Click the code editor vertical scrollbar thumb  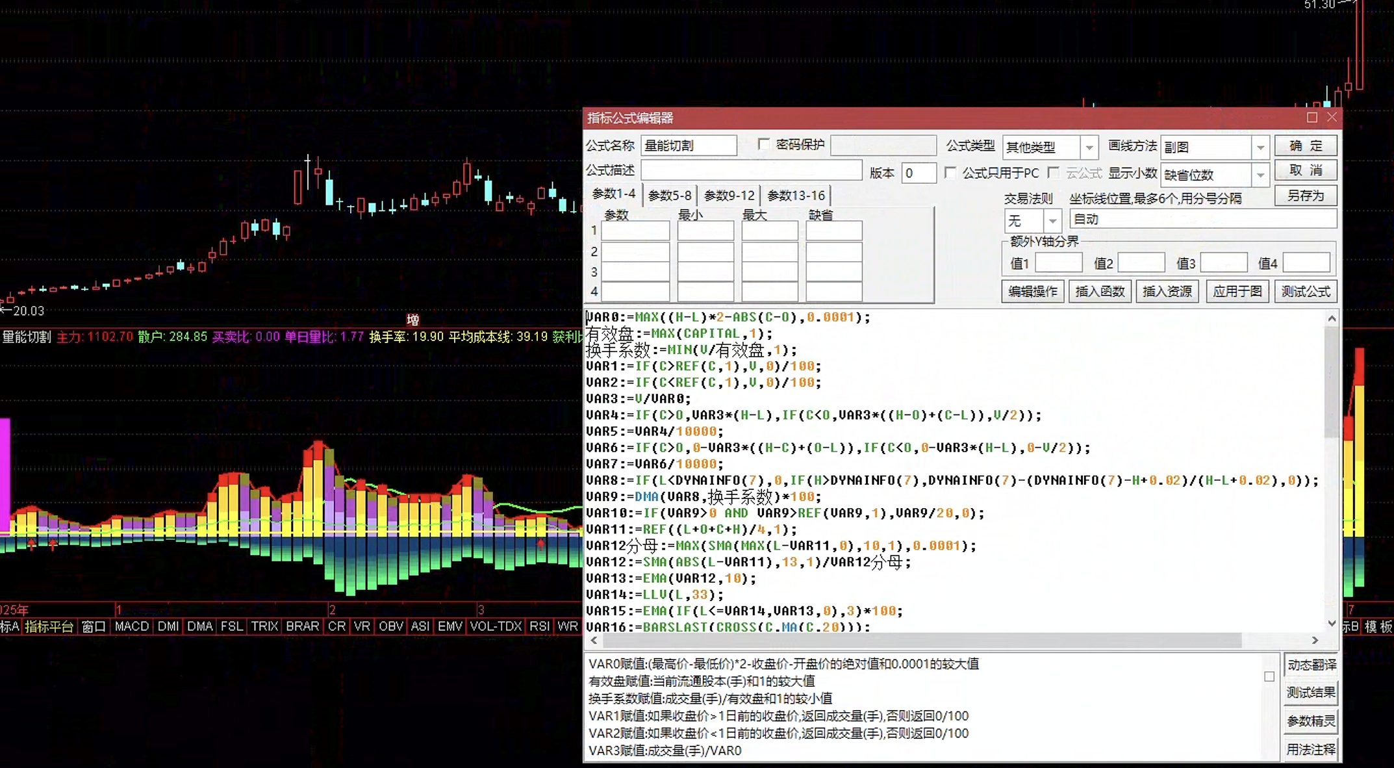tap(1332, 382)
